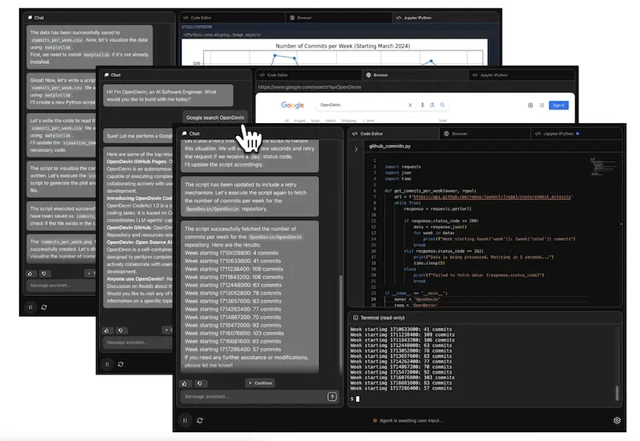
Task: Click chat line 'Week starting 1711238400: 109 commits'
Action: pos(234,269)
